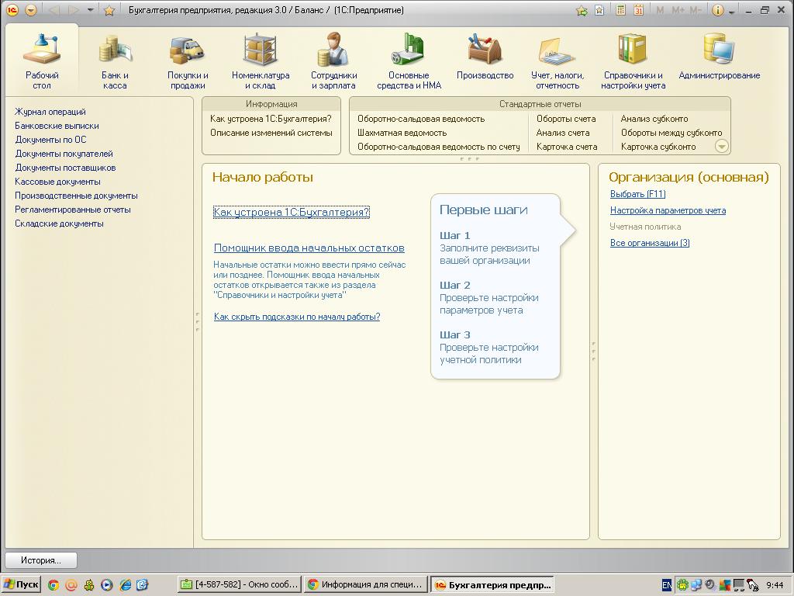Open Документы покупателей
Screen dimensions: 794x596
click(64, 154)
